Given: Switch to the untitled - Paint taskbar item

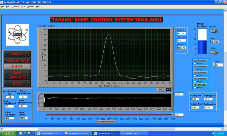Looking at the screenshot, I should click(135, 133).
